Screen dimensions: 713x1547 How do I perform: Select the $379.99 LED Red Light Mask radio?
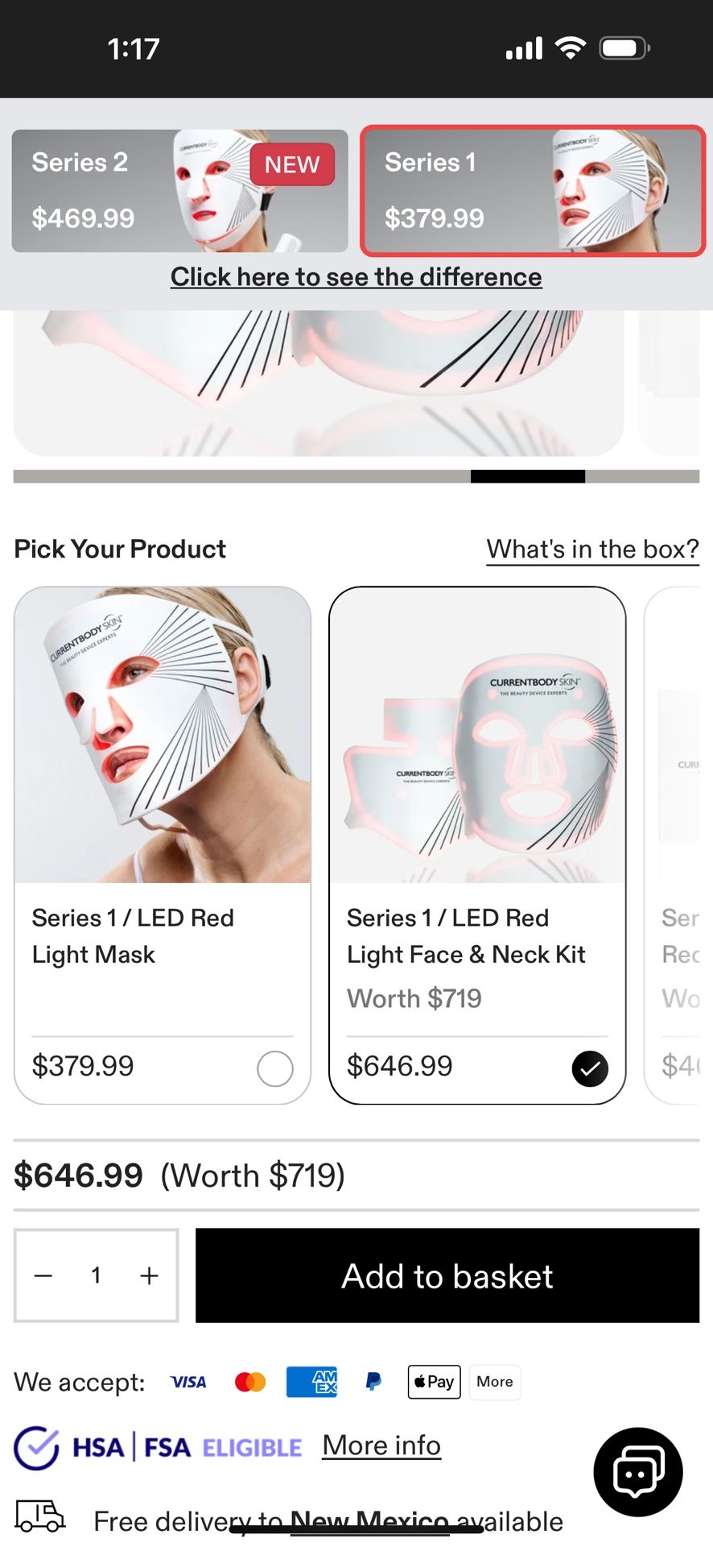coord(274,1068)
